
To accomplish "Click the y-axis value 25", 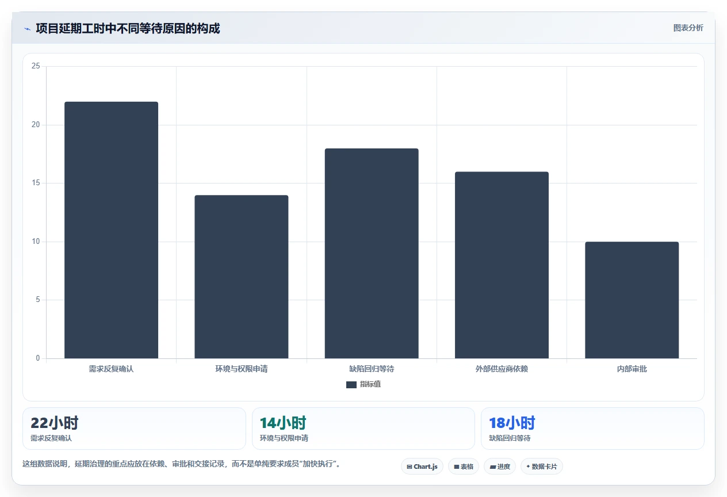I will point(36,66).
